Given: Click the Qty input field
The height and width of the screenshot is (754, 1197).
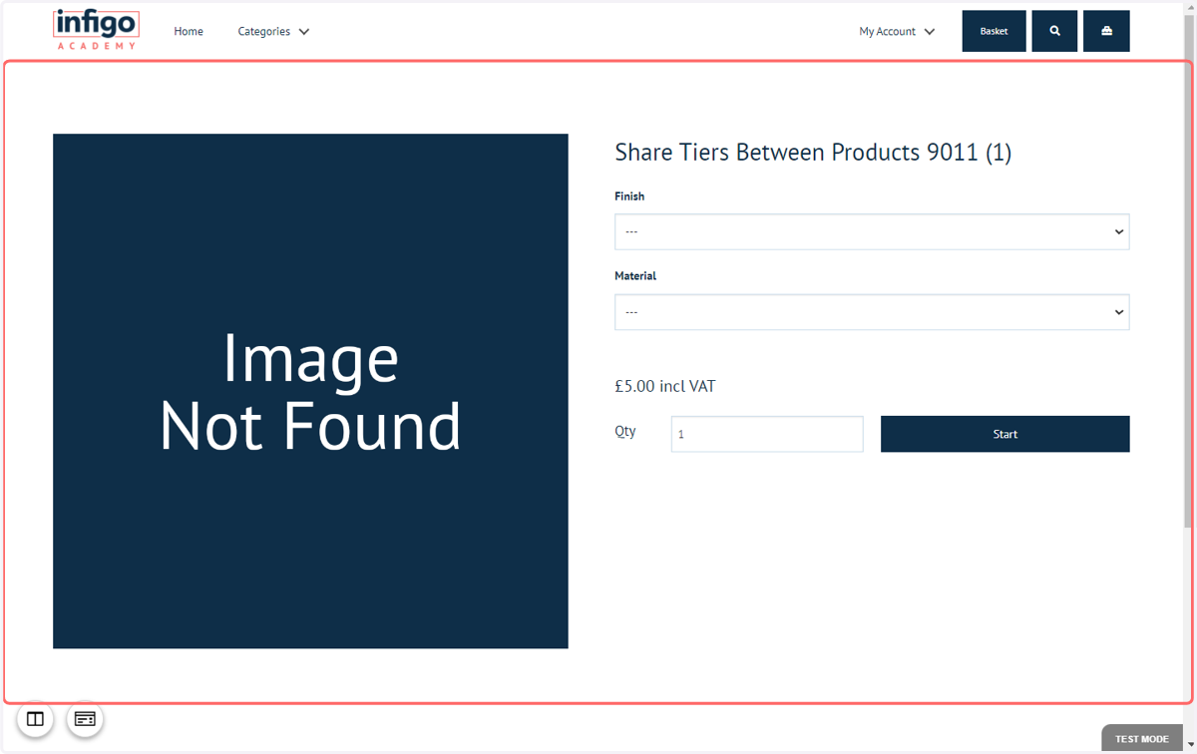Looking at the screenshot, I should coord(767,434).
